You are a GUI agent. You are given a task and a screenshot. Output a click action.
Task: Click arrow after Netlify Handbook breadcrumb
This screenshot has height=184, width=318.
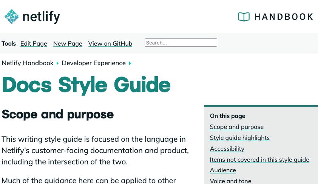pyautogui.click(x=58, y=63)
